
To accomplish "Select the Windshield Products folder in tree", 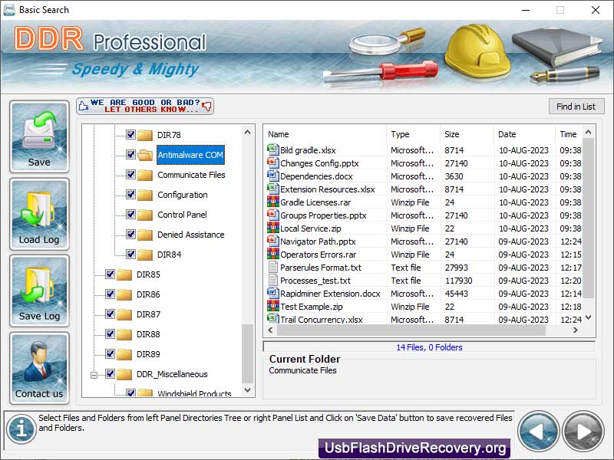I will (x=194, y=393).
